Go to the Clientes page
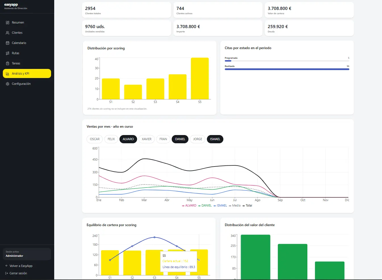Image resolution: width=382 pixels, height=280 pixels. 27,33
